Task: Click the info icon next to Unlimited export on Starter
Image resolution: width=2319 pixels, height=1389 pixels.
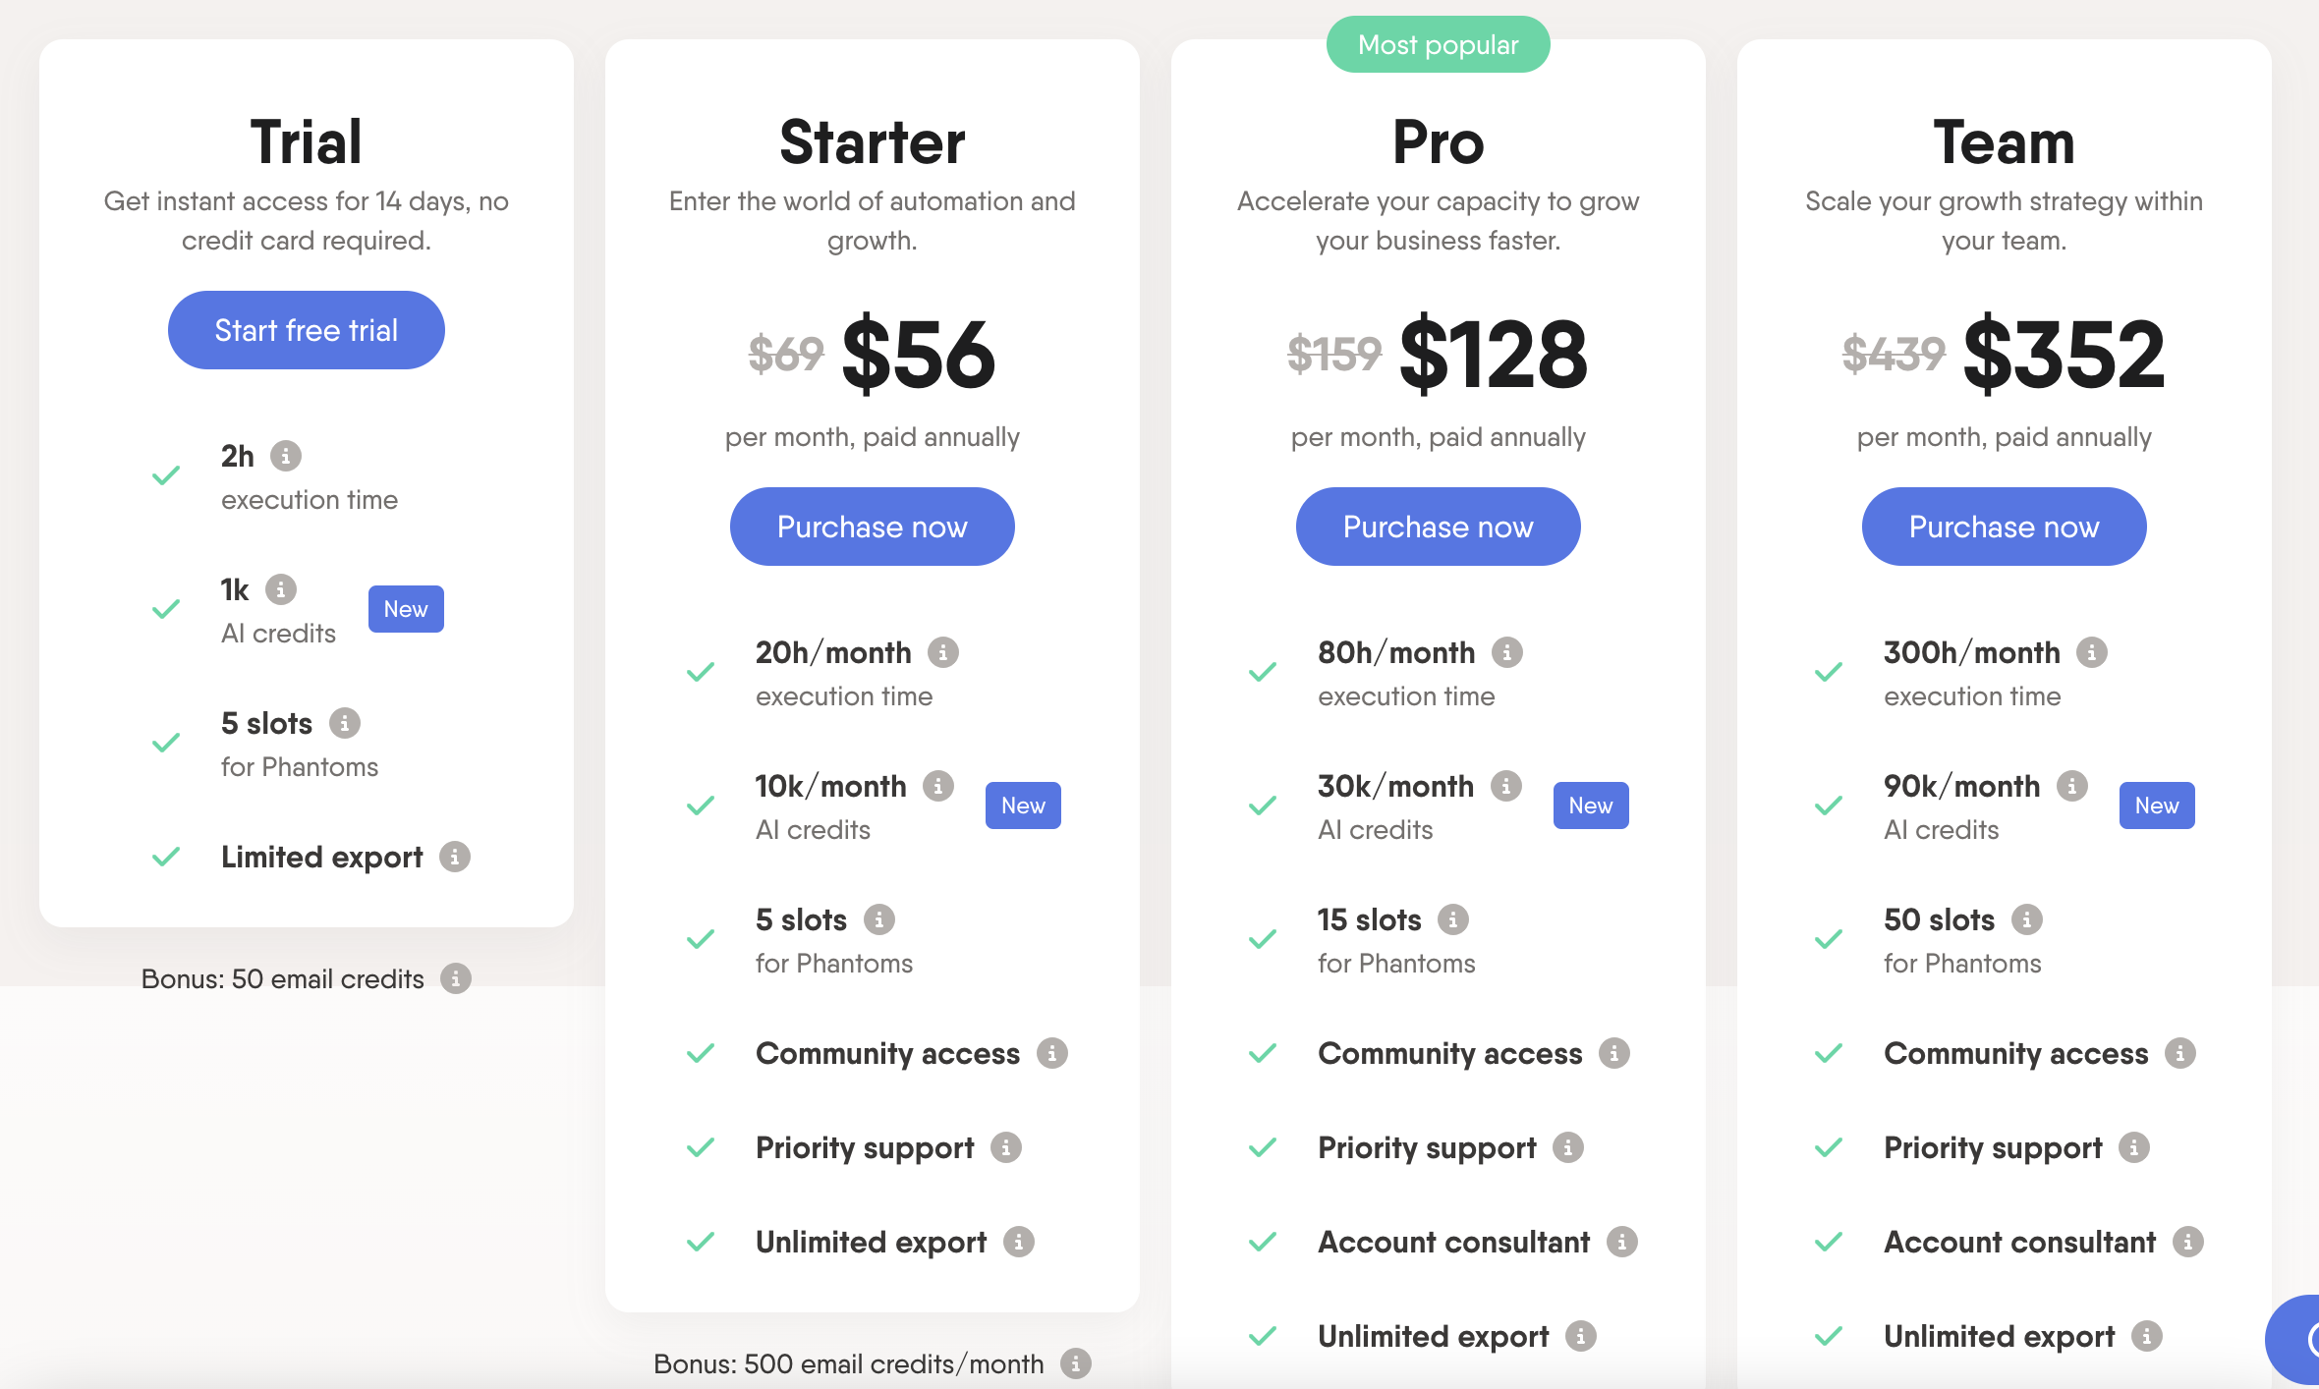Action: tap(1021, 1239)
